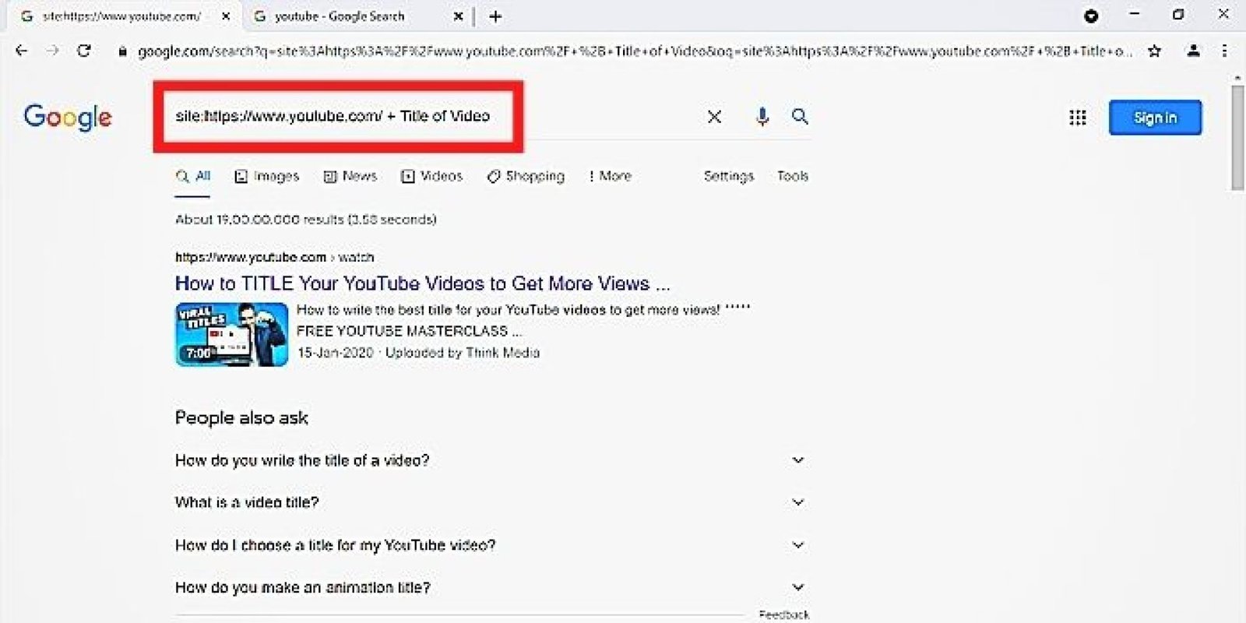Click the round icon beside window controls
1246x623 pixels.
(x=1091, y=16)
